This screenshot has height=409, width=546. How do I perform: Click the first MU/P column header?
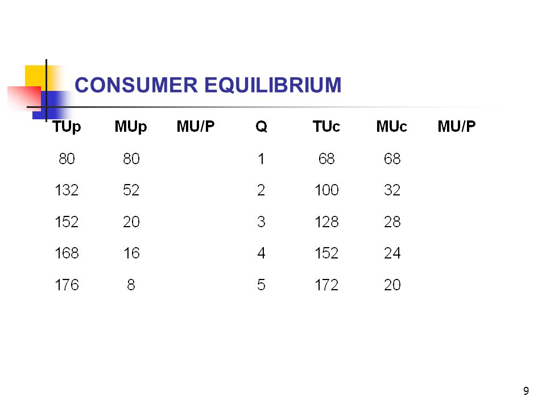195,126
